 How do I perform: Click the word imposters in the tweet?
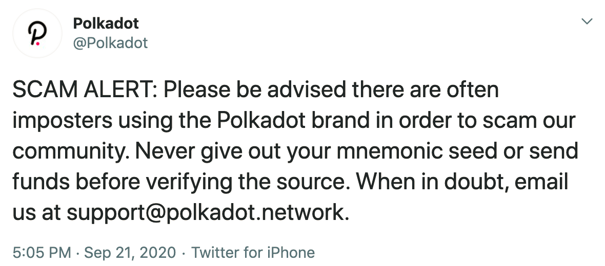[x=63, y=121]
